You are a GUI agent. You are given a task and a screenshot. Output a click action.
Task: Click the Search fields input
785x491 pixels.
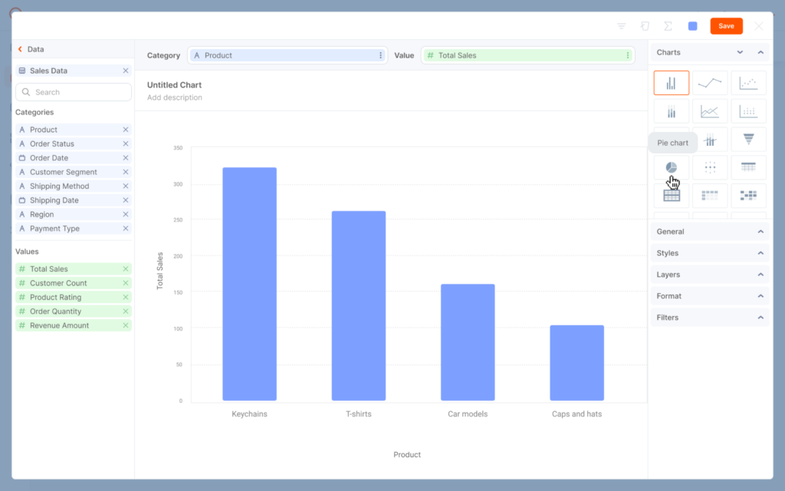74,92
